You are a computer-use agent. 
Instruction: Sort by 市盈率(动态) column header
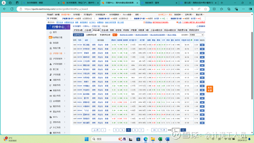pyautogui.click(x=187, y=40)
